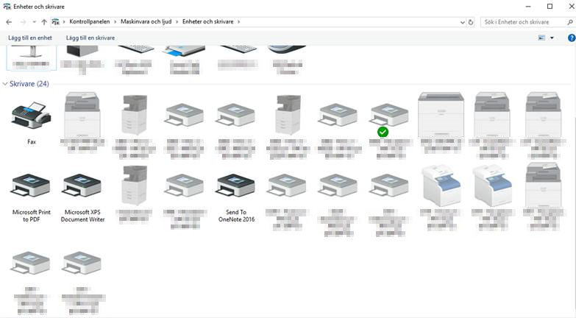Select the default printer with green checkmark
The width and height of the screenshot is (576, 318).
point(389,118)
